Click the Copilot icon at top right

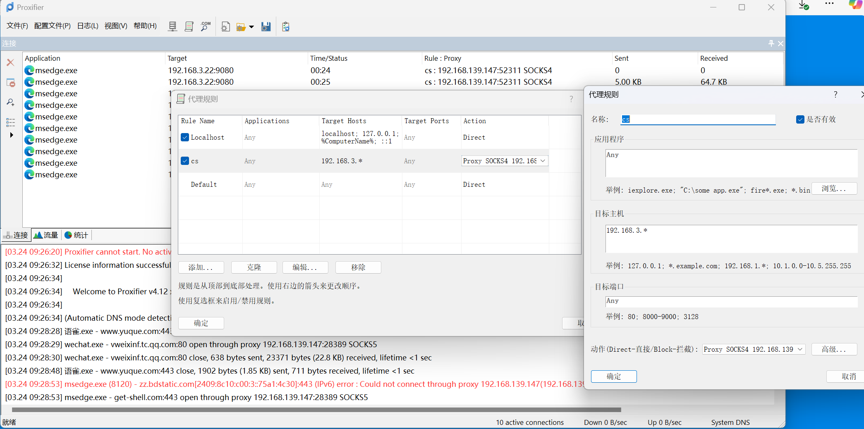point(855,5)
